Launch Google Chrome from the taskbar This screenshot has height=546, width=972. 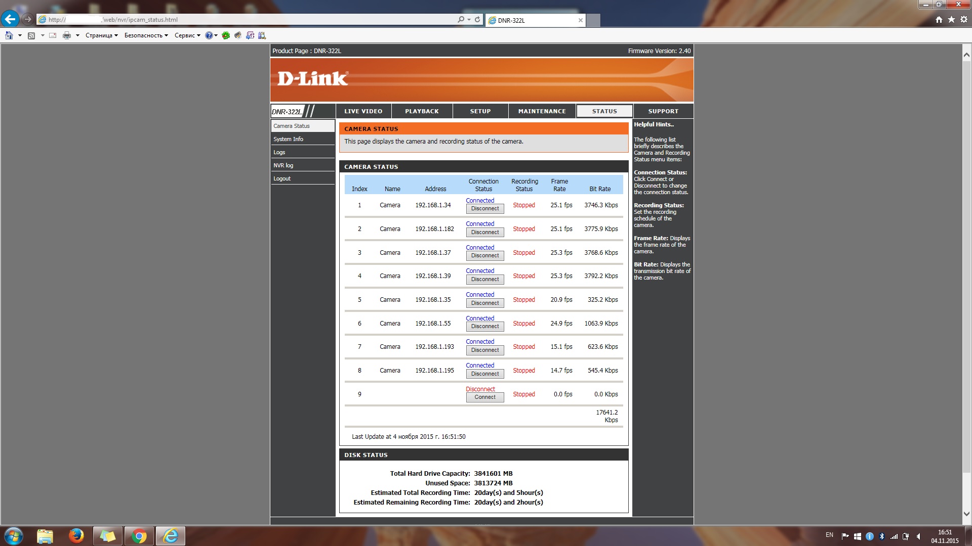(x=139, y=535)
